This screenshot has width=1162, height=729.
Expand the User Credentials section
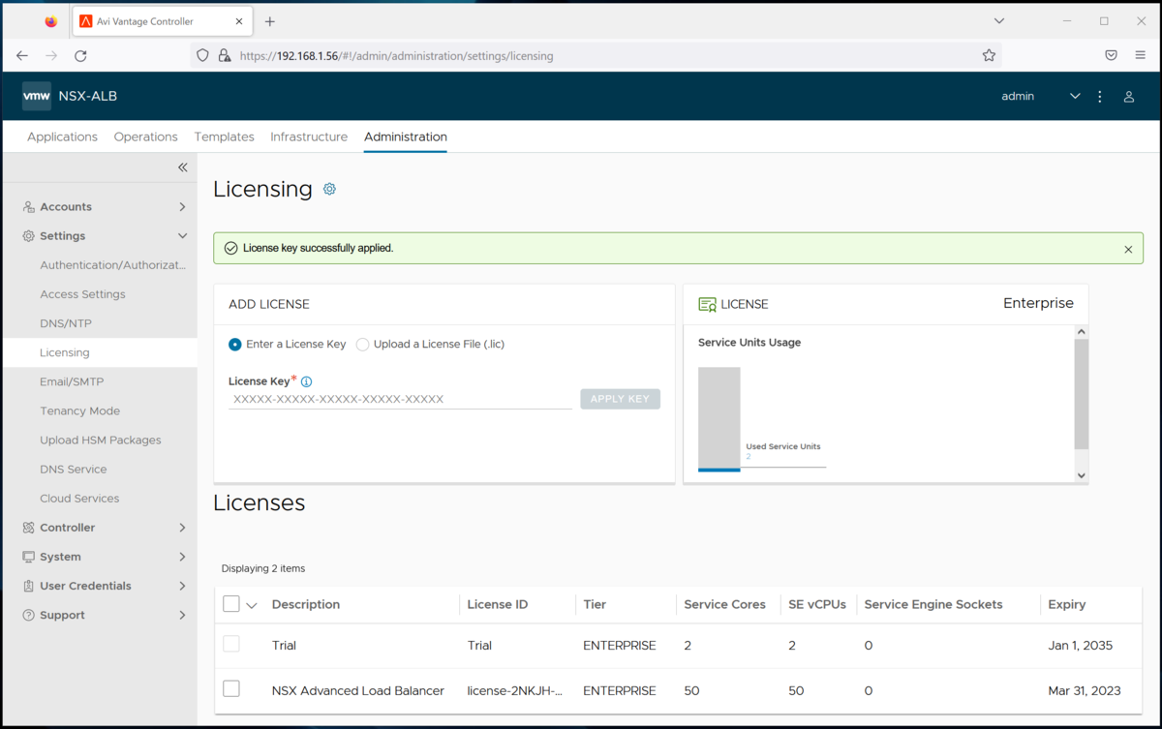(x=182, y=586)
